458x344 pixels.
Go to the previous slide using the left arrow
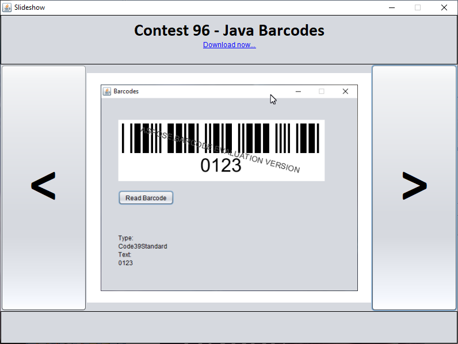(x=44, y=188)
